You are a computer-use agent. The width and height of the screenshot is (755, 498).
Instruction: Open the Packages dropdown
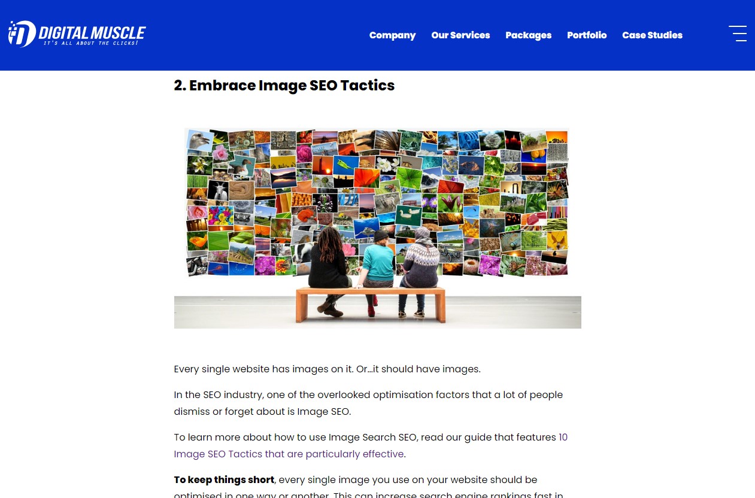(528, 35)
